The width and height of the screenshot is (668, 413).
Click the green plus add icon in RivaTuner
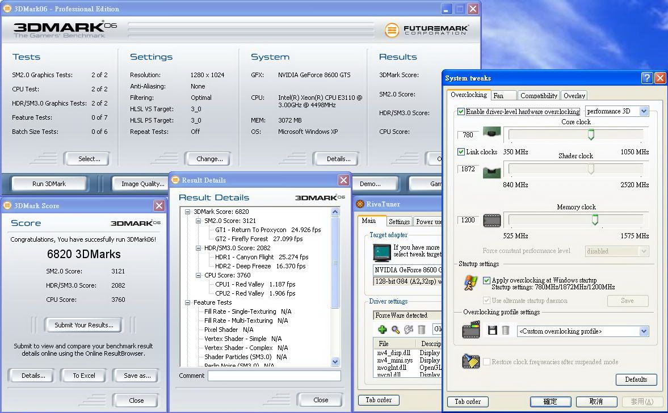(383, 330)
